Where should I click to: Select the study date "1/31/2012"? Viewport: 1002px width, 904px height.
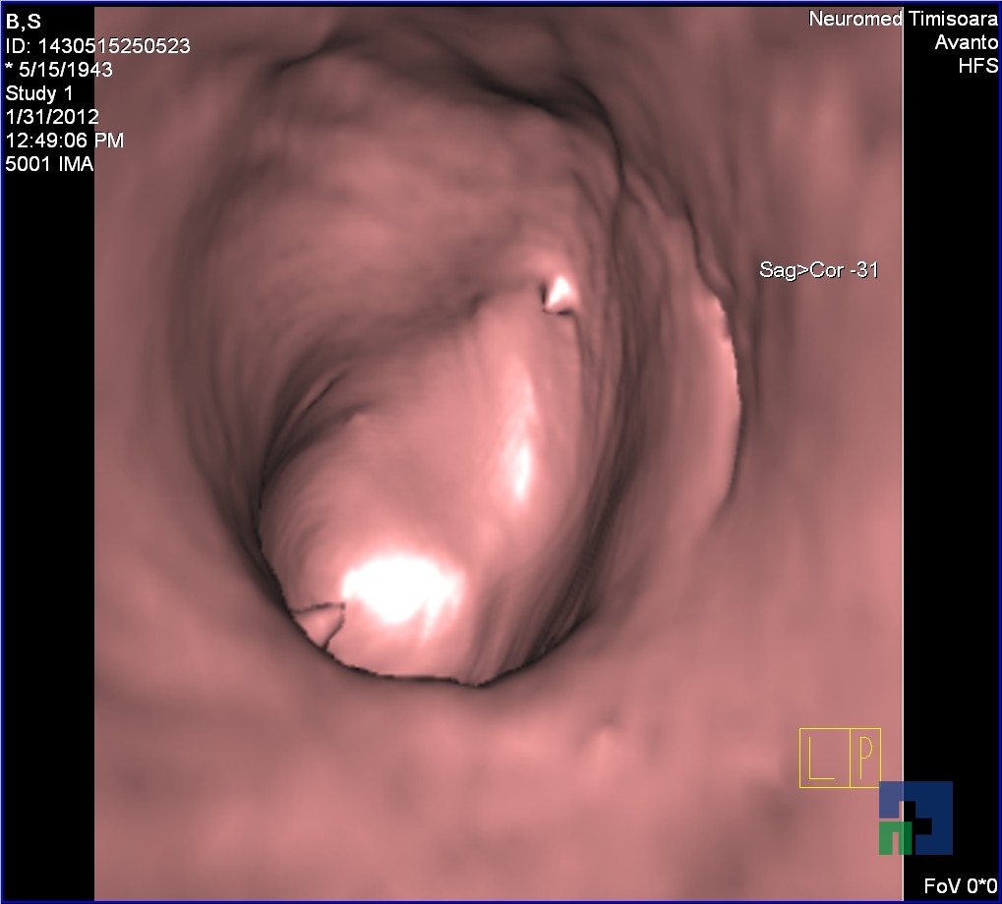click(52, 117)
